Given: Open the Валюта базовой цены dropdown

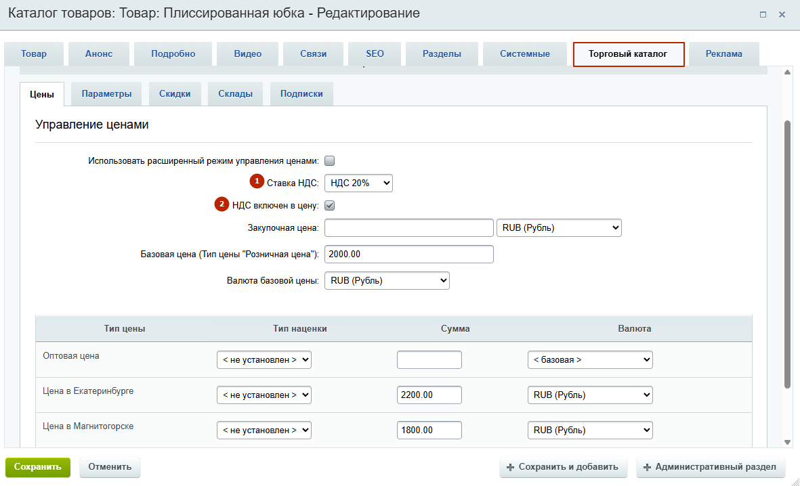Looking at the screenshot, I should tap(387, 280).
